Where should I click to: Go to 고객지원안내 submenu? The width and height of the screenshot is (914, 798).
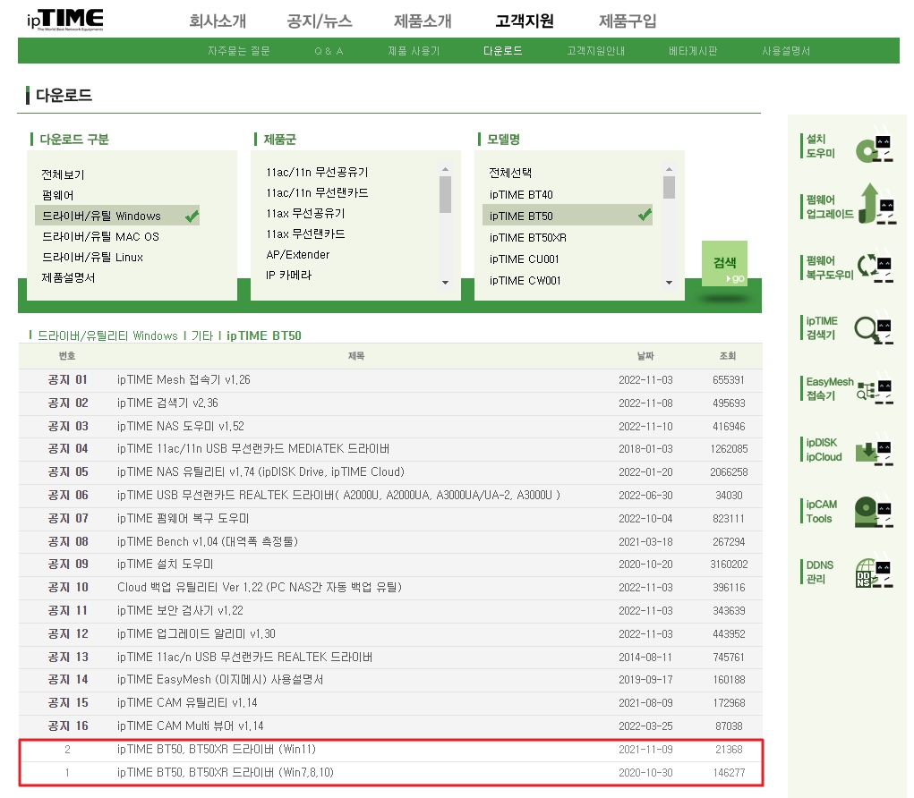(x=595, y=51)
